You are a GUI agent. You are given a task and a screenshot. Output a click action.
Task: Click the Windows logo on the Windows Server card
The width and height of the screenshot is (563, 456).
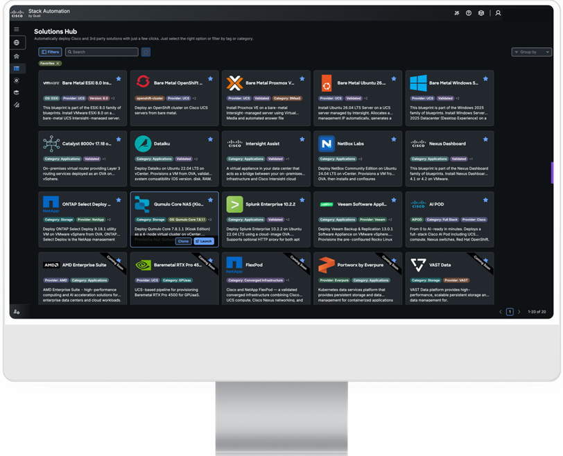point(418,83)
